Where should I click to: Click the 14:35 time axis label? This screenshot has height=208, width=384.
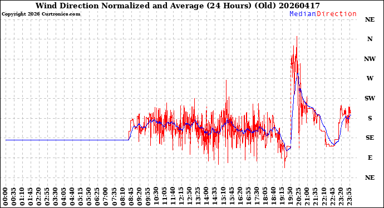pos(215,196)
